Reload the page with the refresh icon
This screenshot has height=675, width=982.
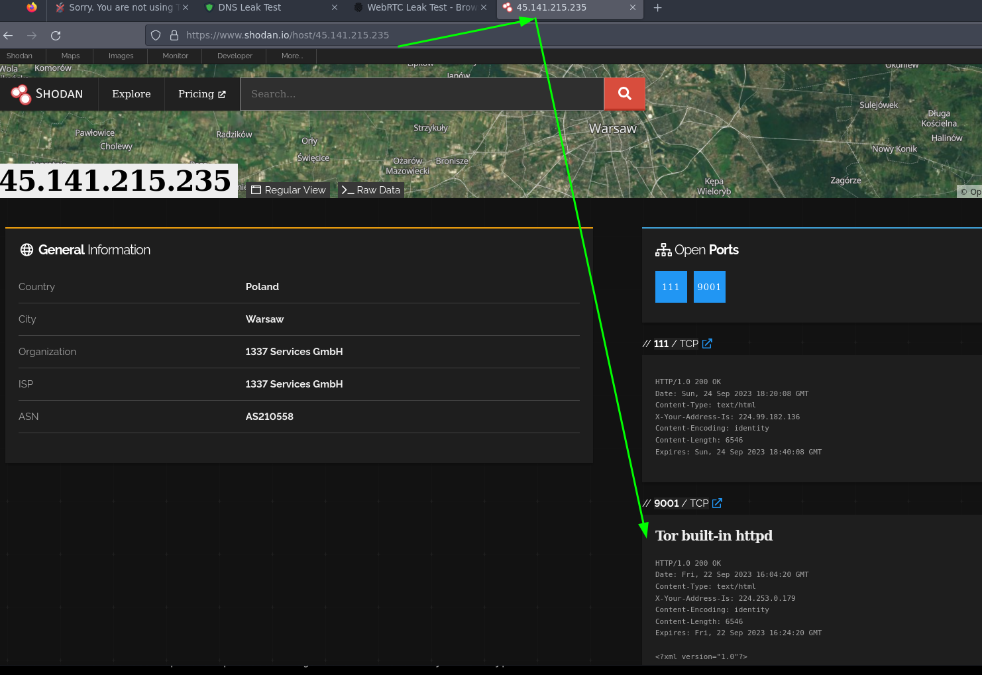tap(56, 35)
